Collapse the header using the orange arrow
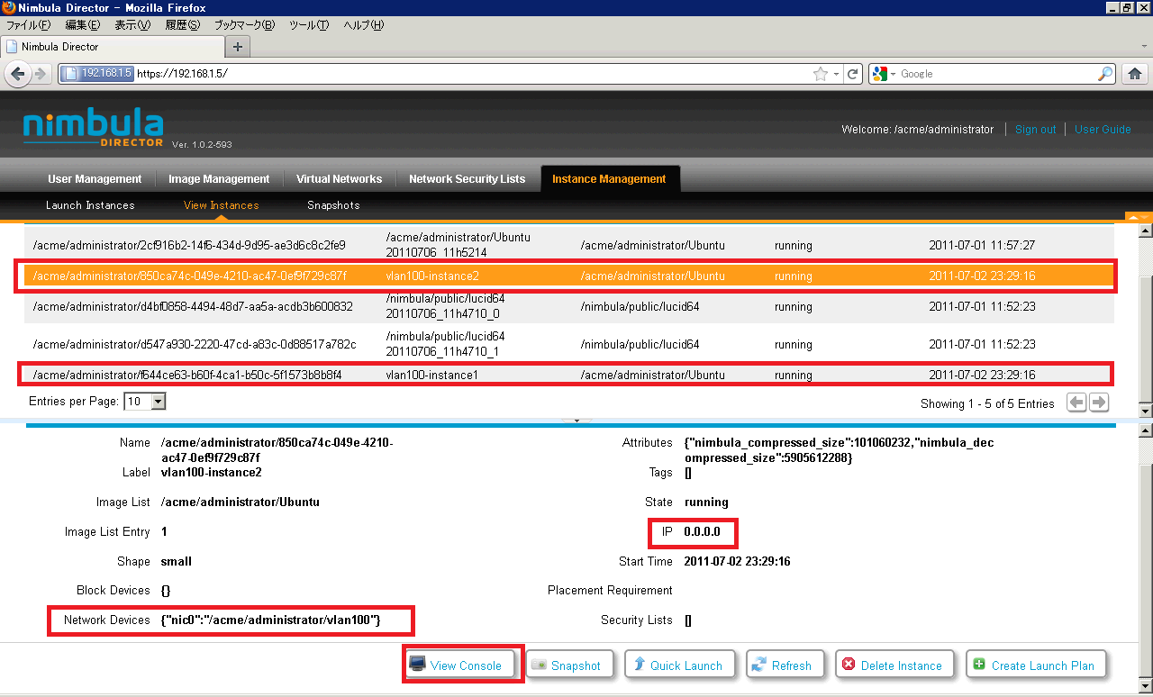The height and width of the screenshot is (697, 1153). 1133,217
